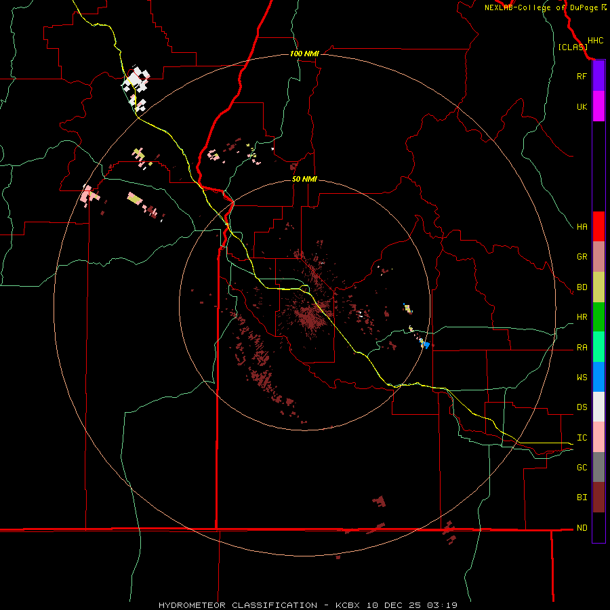Click the large white dry snow echo cluster
Image resolution: width=610 pixels, height=610 pixels.
[136, 80]
